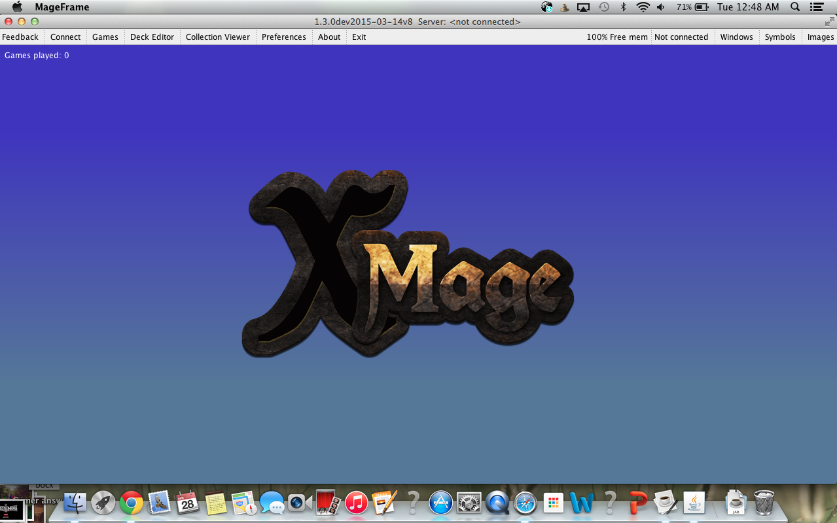Image resolution: width=837 pixels, height=523 pixels.
Task: Toggle full screen with the window expand arrows
Action: 829,22
